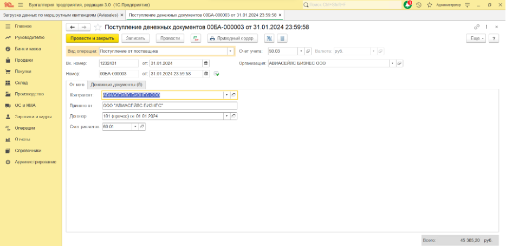Open Зарплата и кадры section

point(33,116)
